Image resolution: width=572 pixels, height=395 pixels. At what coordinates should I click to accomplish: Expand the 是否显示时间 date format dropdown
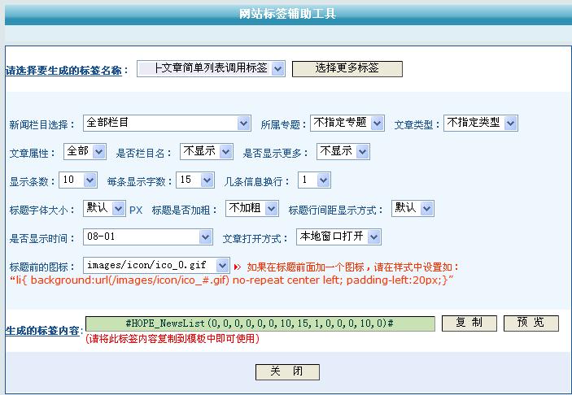tap(147, 237)
